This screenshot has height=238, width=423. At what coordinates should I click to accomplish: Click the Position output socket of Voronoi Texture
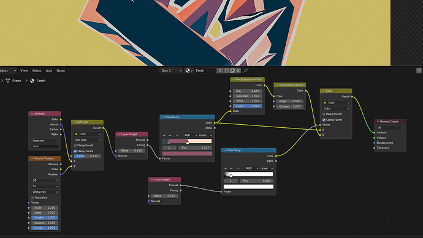click(61, 174)
